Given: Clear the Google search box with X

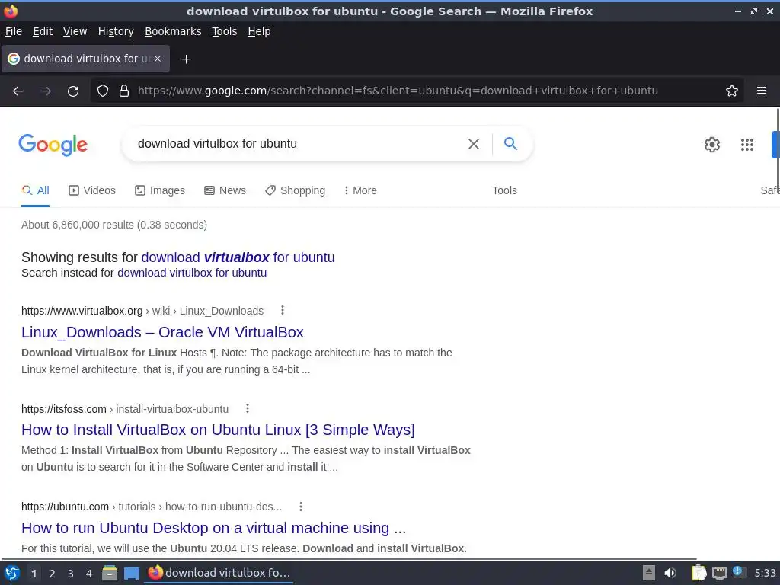Looking at the screenshot, I should 474,144.
